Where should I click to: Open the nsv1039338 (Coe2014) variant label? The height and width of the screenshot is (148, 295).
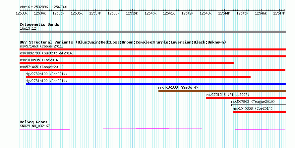(x=178, y=88)
